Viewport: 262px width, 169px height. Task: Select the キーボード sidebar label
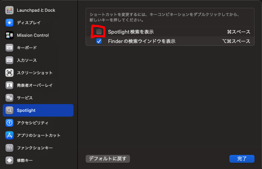point(27,48)
